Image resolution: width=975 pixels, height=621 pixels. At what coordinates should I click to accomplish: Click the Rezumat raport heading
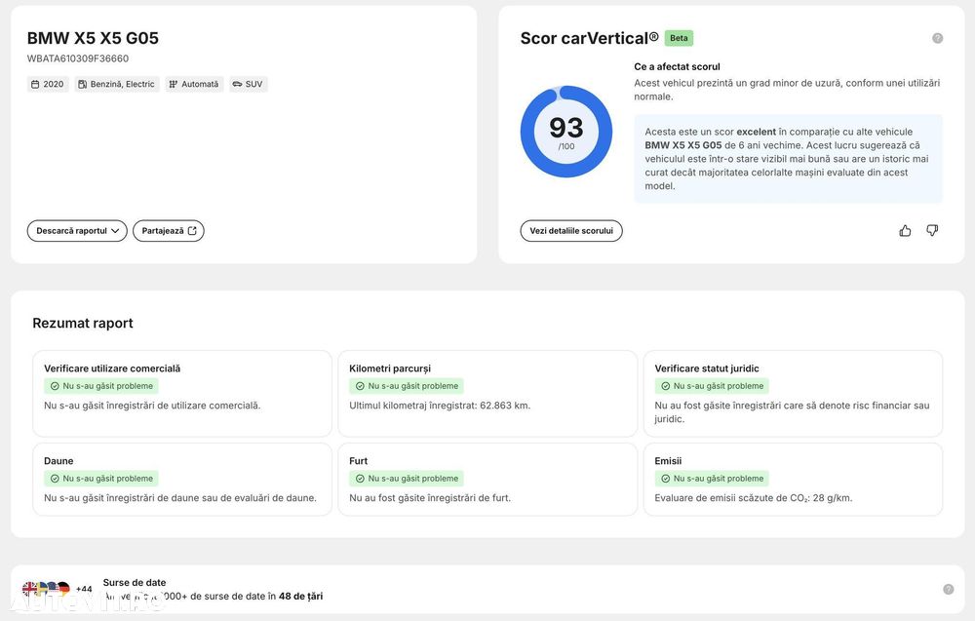click(x=83, y=324)
